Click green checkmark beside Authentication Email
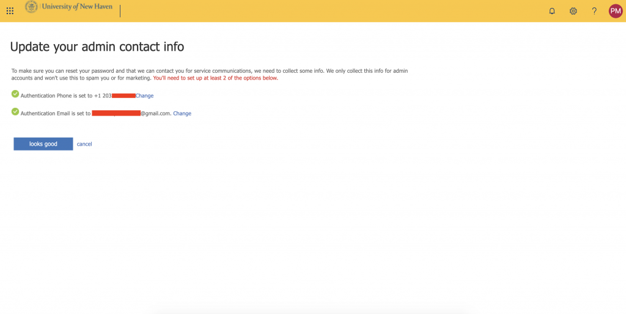This screenshot has height=314, width=626. pyautogui.click(x=15, y=111)
